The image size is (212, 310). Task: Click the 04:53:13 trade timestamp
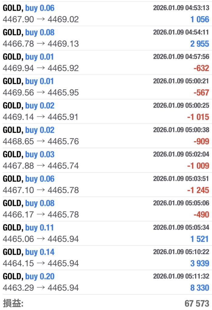tap(181, 8)
